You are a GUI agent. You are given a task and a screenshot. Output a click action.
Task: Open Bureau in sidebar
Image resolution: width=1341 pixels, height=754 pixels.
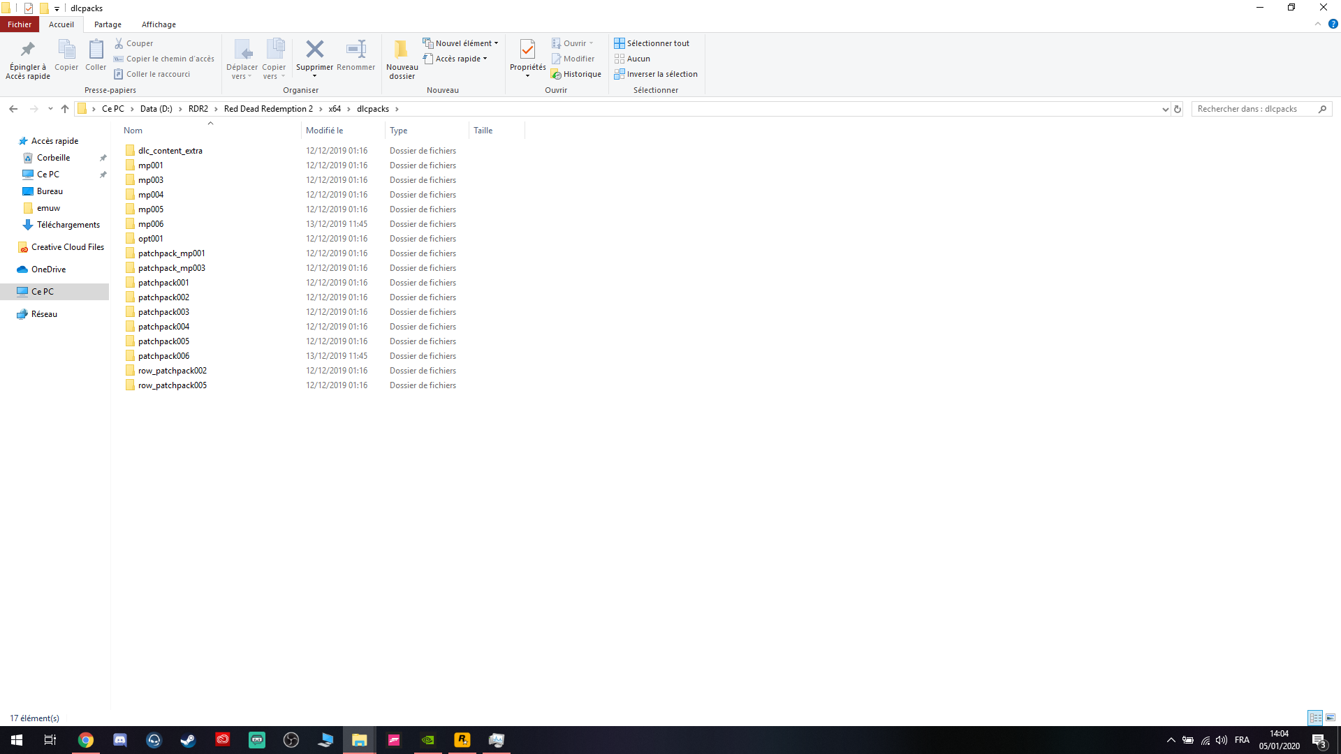[50, 191]
